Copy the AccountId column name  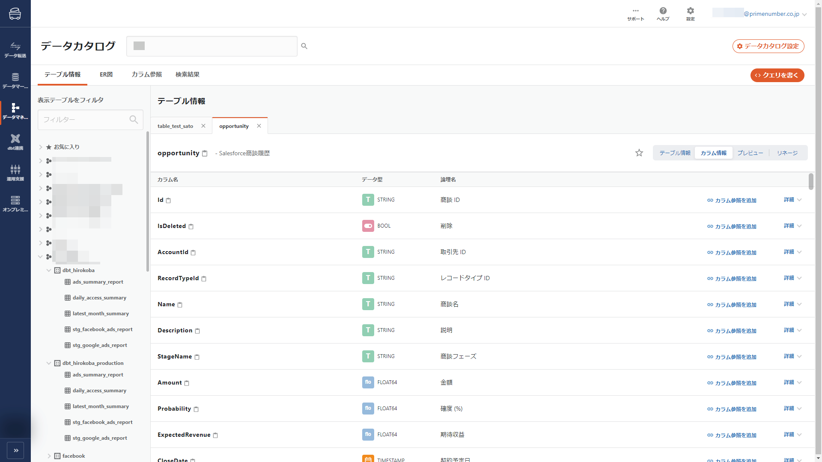tap(193, 252)
